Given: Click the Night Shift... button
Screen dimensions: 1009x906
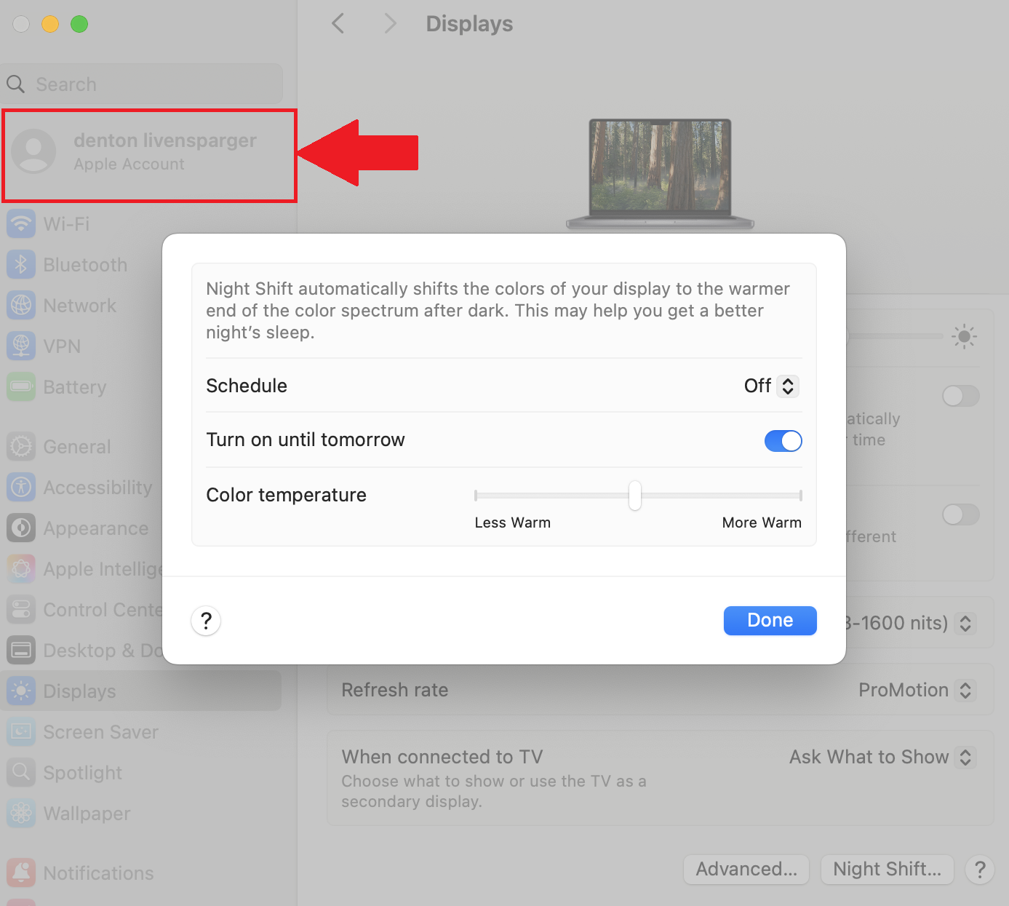Looking at the screenshot, I should pos(887,870).
